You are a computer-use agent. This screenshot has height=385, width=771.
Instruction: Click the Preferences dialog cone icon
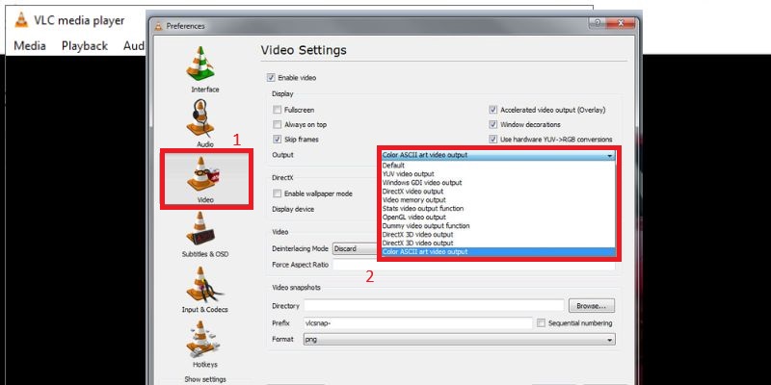158,26
